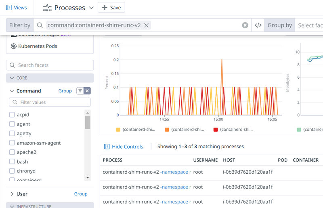Click root username in second row
Image resolution: width=323 pixels, height=208 pixels.
tap(198, 187)
